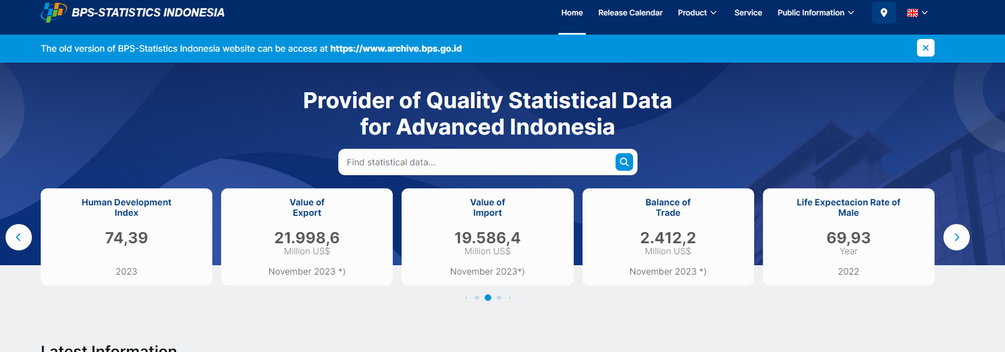Image resolution: width=1005 pixels, height=352 pixels.
Task: Click the UK flag language icon
Action: click(x=912, y=13)
